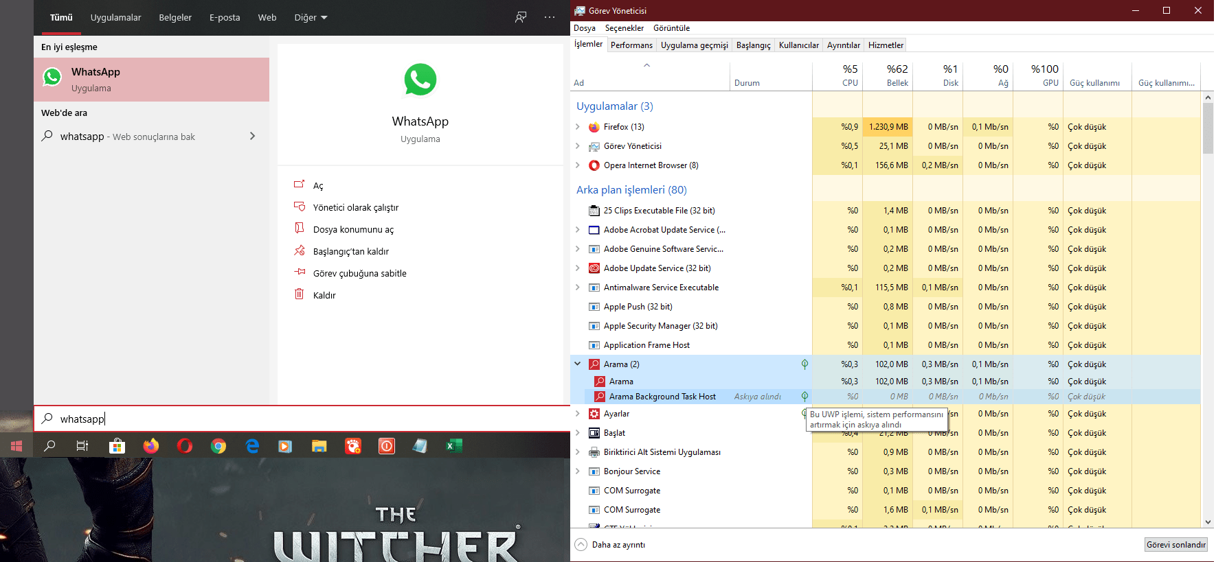This screenshot has height=562, width=1216.
Task: Click the scrollbar down arrow in Task Manager
Action: [x=1208, y=522]
